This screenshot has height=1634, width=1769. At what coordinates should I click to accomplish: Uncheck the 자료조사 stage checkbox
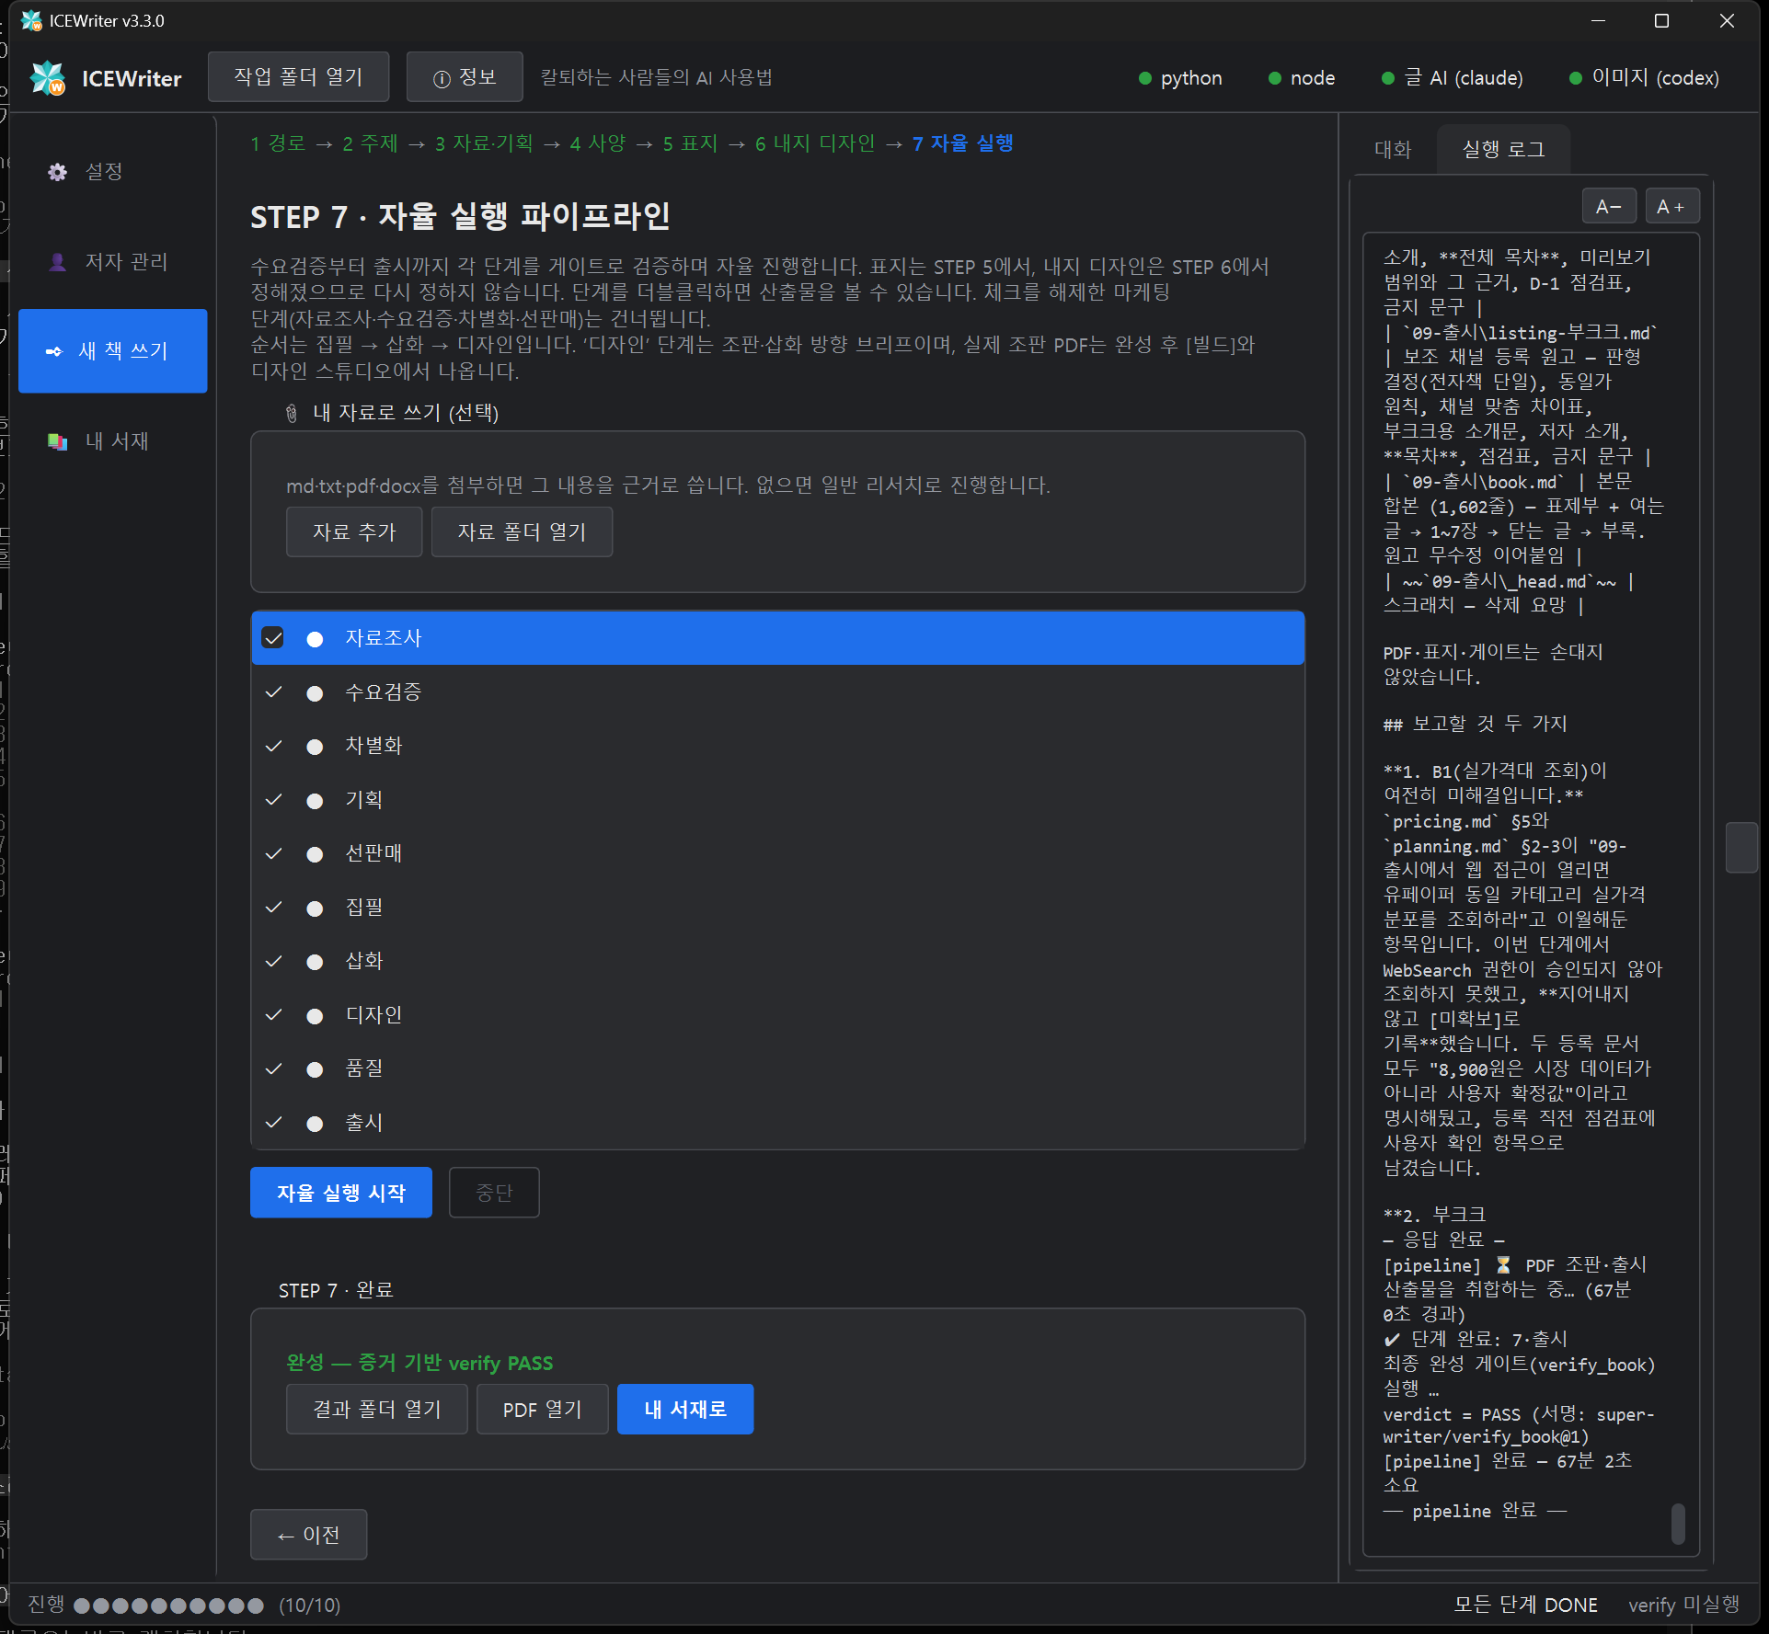[273, 638]
